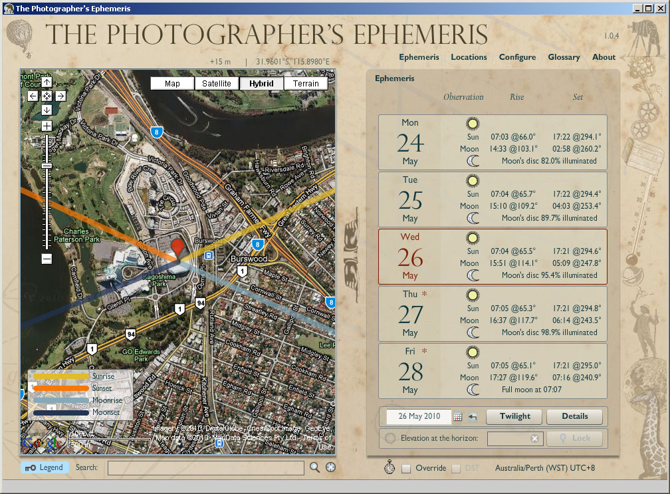Click the Burswood Stn train station icon

coord(209,255)
